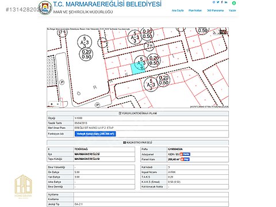276x207 pixels.
Task: Click the Yazdır menu item
Action: pos(232,10)
